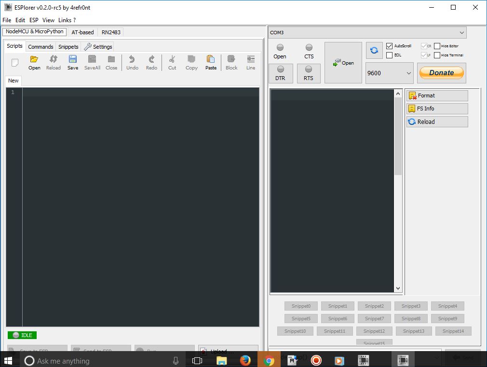The image size is (487, 367).
Task: Click the Snippet7 button
Action: pos(374,318)
